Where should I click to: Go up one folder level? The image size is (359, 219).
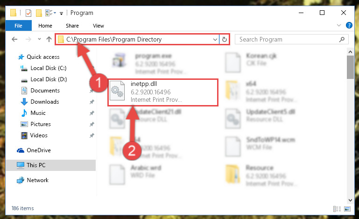point(49,39)
